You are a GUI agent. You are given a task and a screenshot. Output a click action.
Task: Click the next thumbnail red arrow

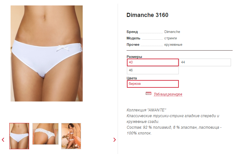point(114,140)
